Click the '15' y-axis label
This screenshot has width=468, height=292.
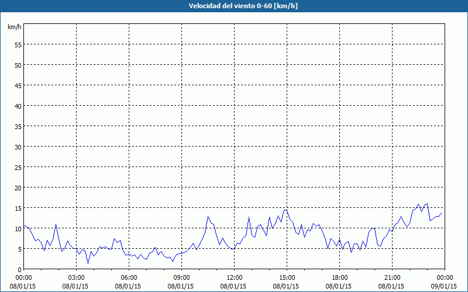tap(18, 208)
